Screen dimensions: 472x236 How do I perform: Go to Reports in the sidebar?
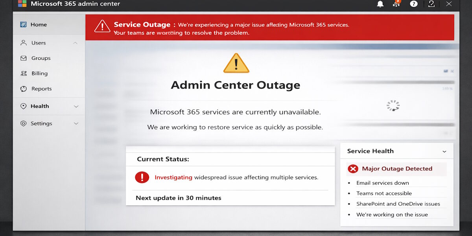point(41,89)
